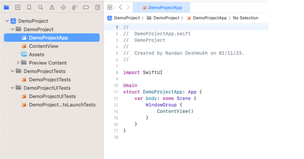304x159 pixels.
Task: Select the DemoProjectTests folder row
Action: [x=52, y=71]
